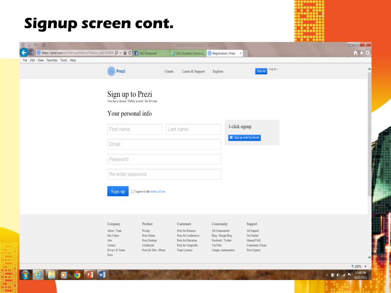Click the Campus Ambassadors footer link
The height and width of the screenshot is (293, 391).
click(223, 250)
